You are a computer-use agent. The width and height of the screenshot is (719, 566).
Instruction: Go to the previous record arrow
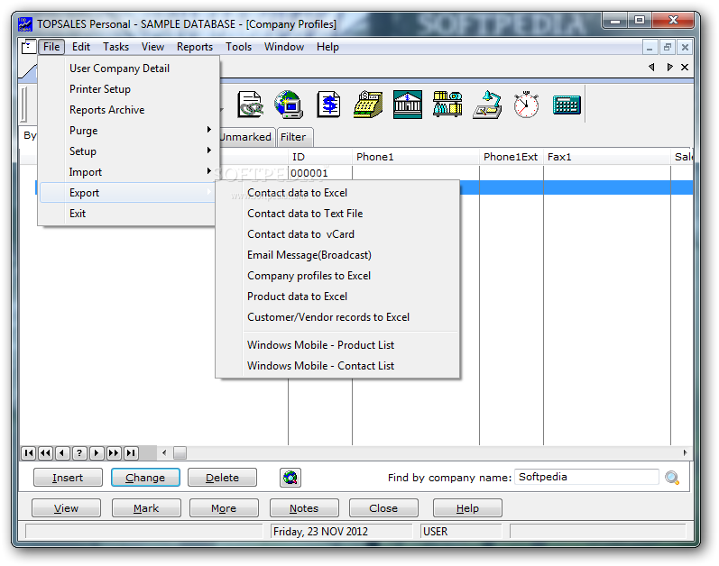pos(62,453)
